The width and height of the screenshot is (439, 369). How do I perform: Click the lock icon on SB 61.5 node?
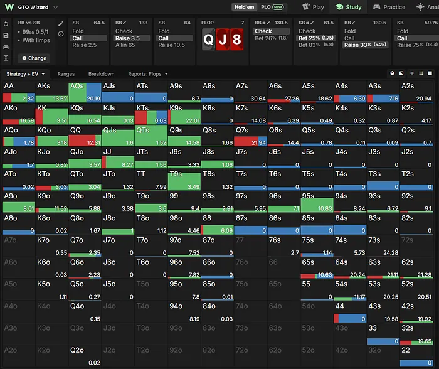click(x=307, y=23)
